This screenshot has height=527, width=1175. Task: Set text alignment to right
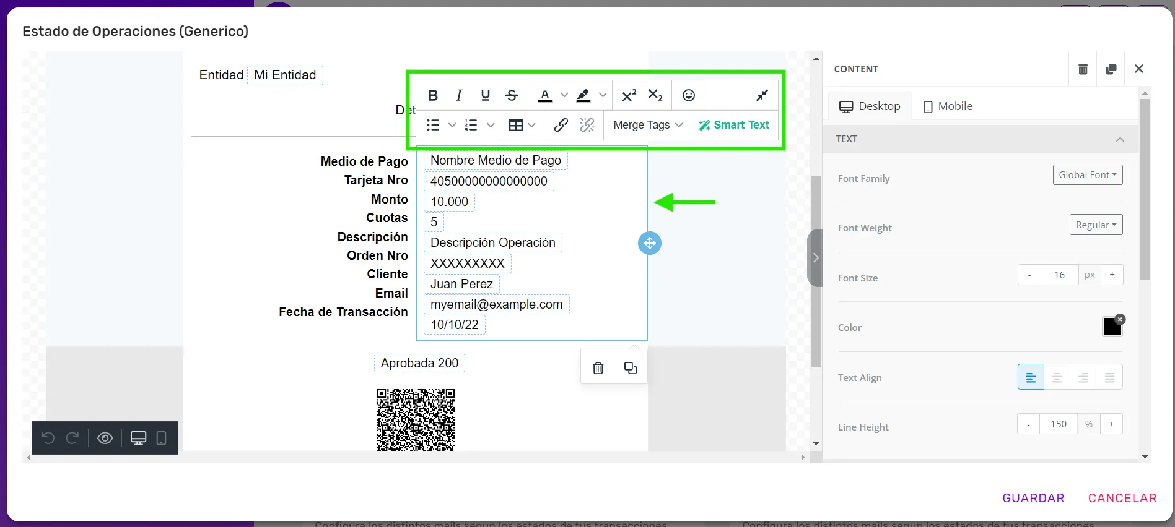point(1083,377)
